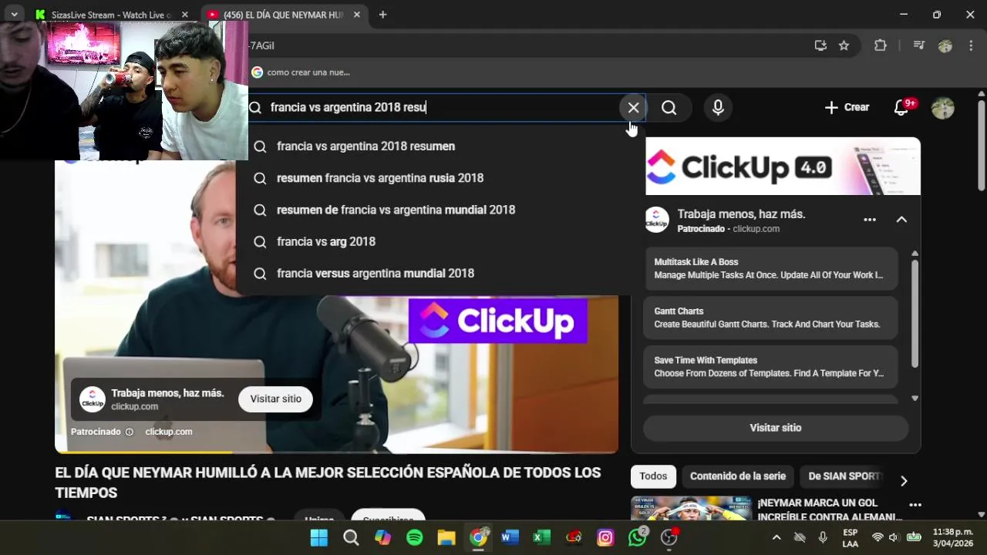The height and width of the screenshot is (555, 987).
Task: Click the ad info icon next to Patrocinado
Action: tap(130, 432)
